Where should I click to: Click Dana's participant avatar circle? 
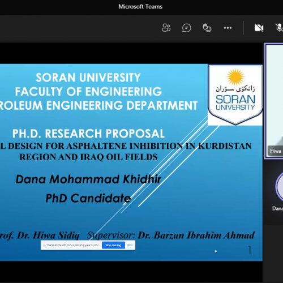(x=280, y=187)
